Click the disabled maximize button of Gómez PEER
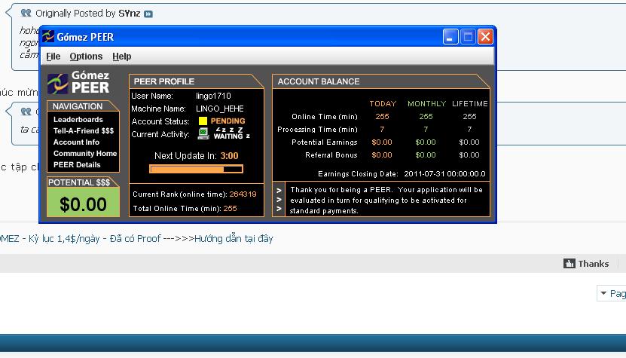 point(468,37)
